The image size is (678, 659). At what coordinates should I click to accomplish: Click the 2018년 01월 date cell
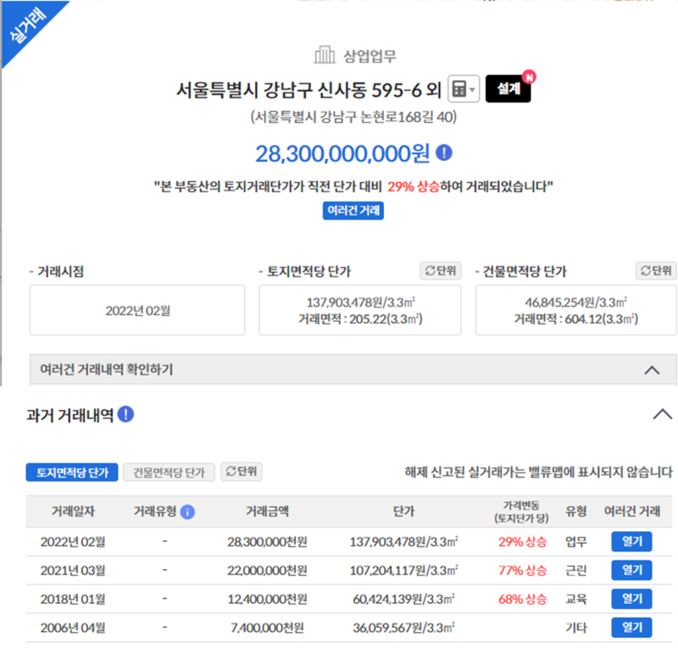[x=73, y=599]
